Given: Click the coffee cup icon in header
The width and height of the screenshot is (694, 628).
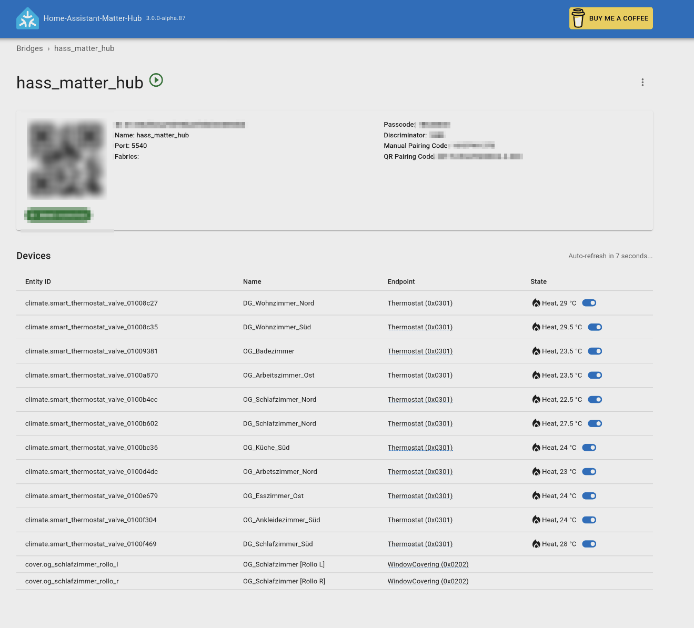Looking at the screenshot, I should tap(578, 18).
